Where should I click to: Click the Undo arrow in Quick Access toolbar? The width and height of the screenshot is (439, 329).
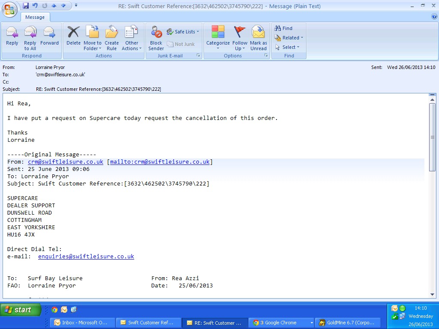(35, 6)
